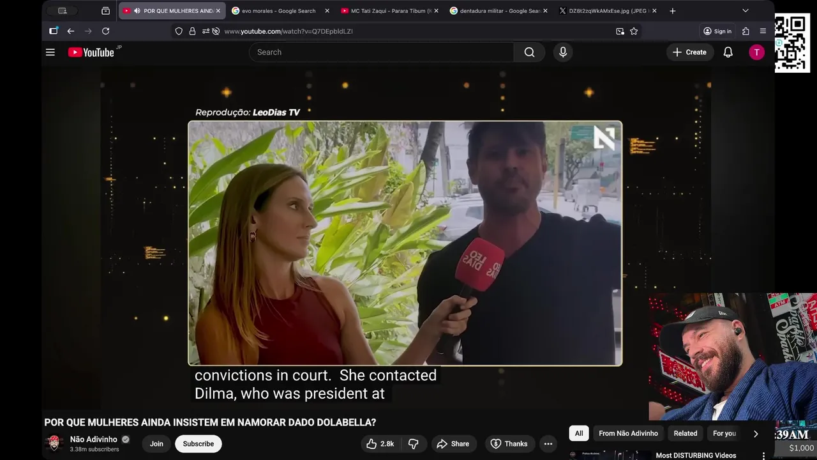
Task: Share the video
Action: (453, 444)
